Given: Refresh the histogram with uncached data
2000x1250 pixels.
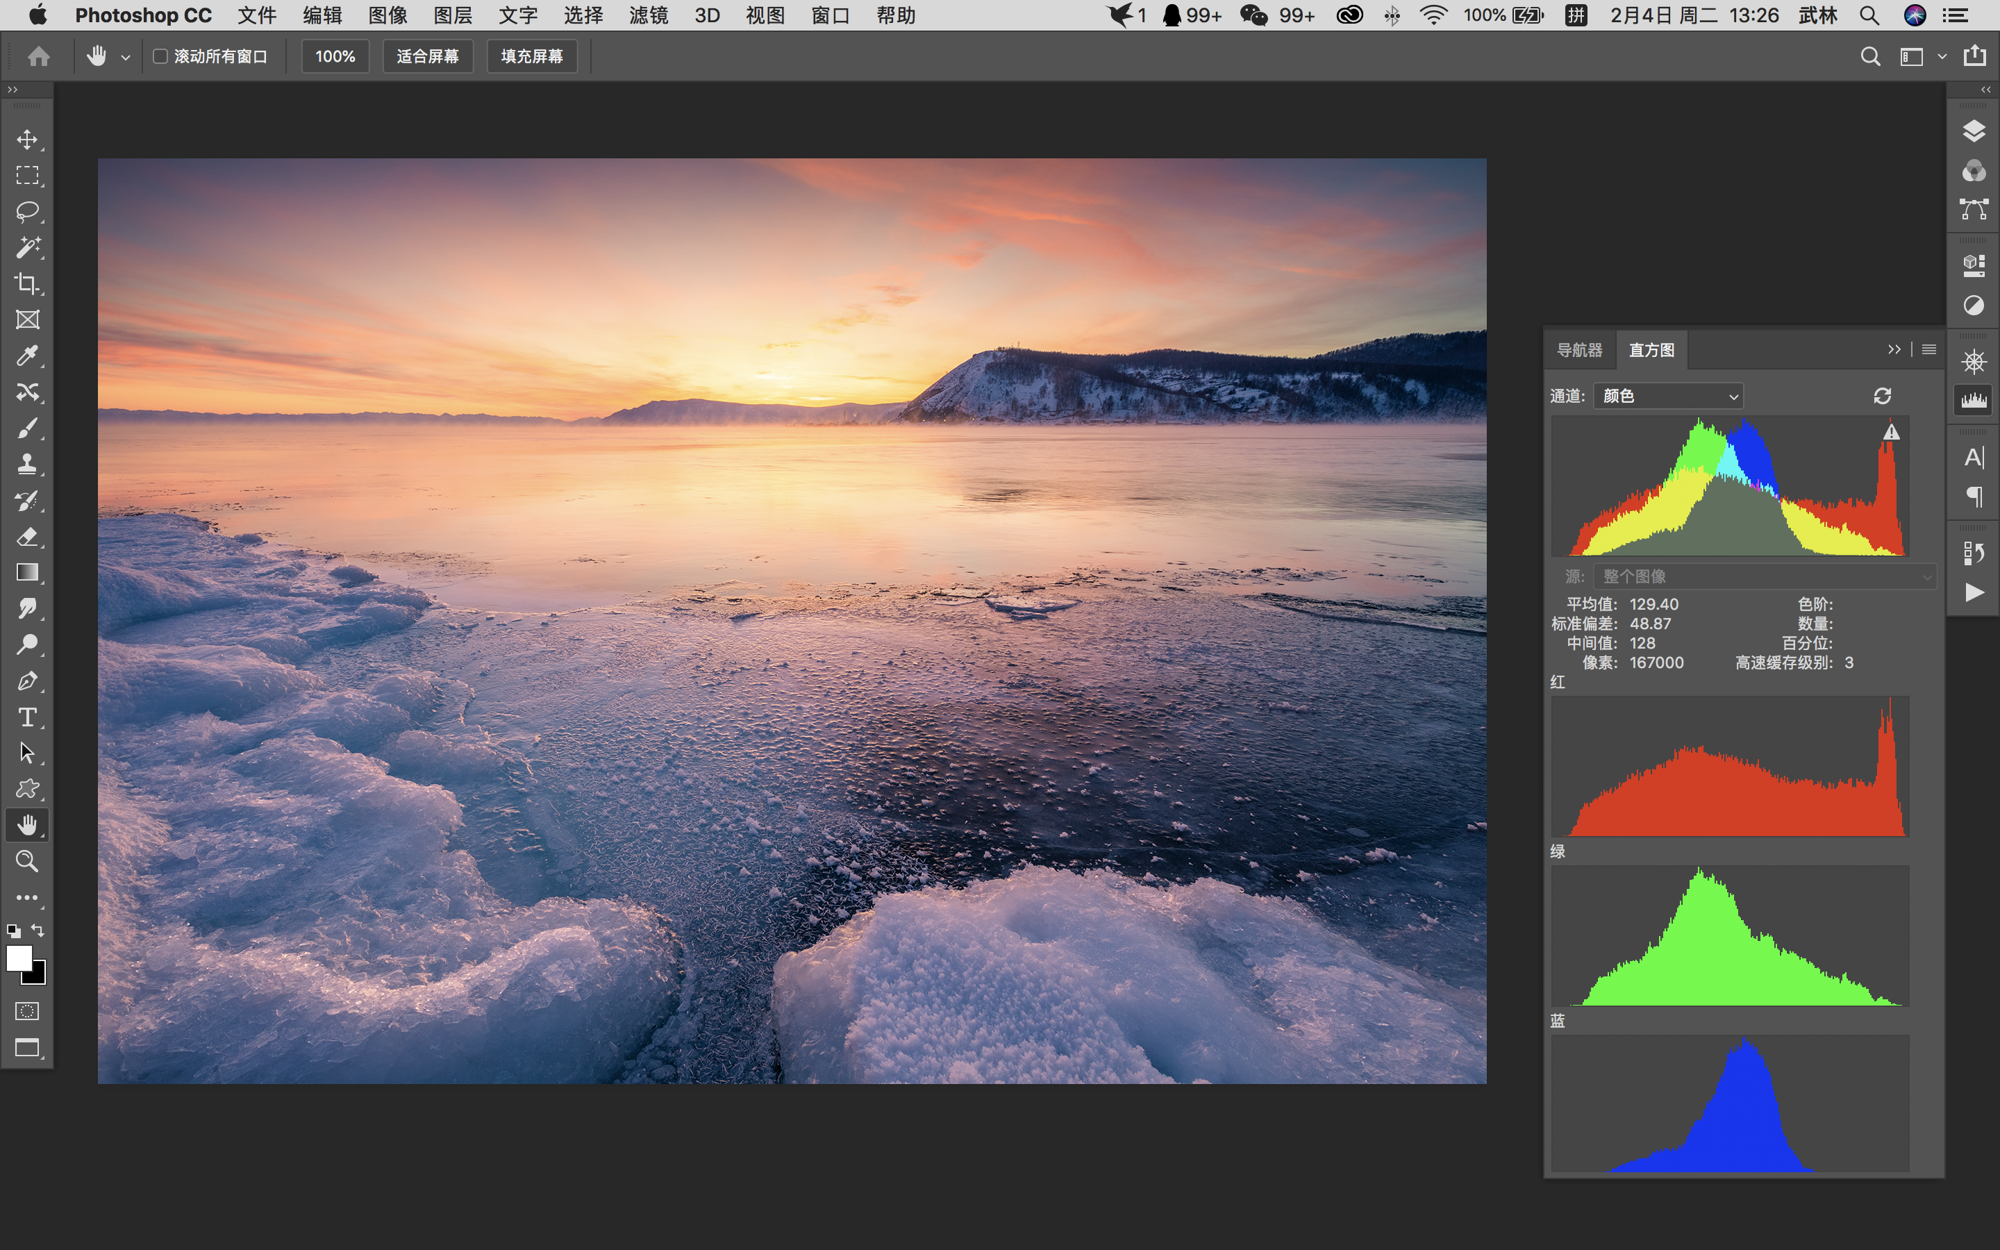Looking at the screenshot, I should tap(1882, 396).
